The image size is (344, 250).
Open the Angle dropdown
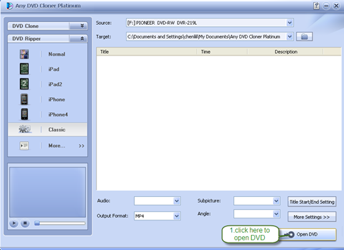[x=277, y=214]
